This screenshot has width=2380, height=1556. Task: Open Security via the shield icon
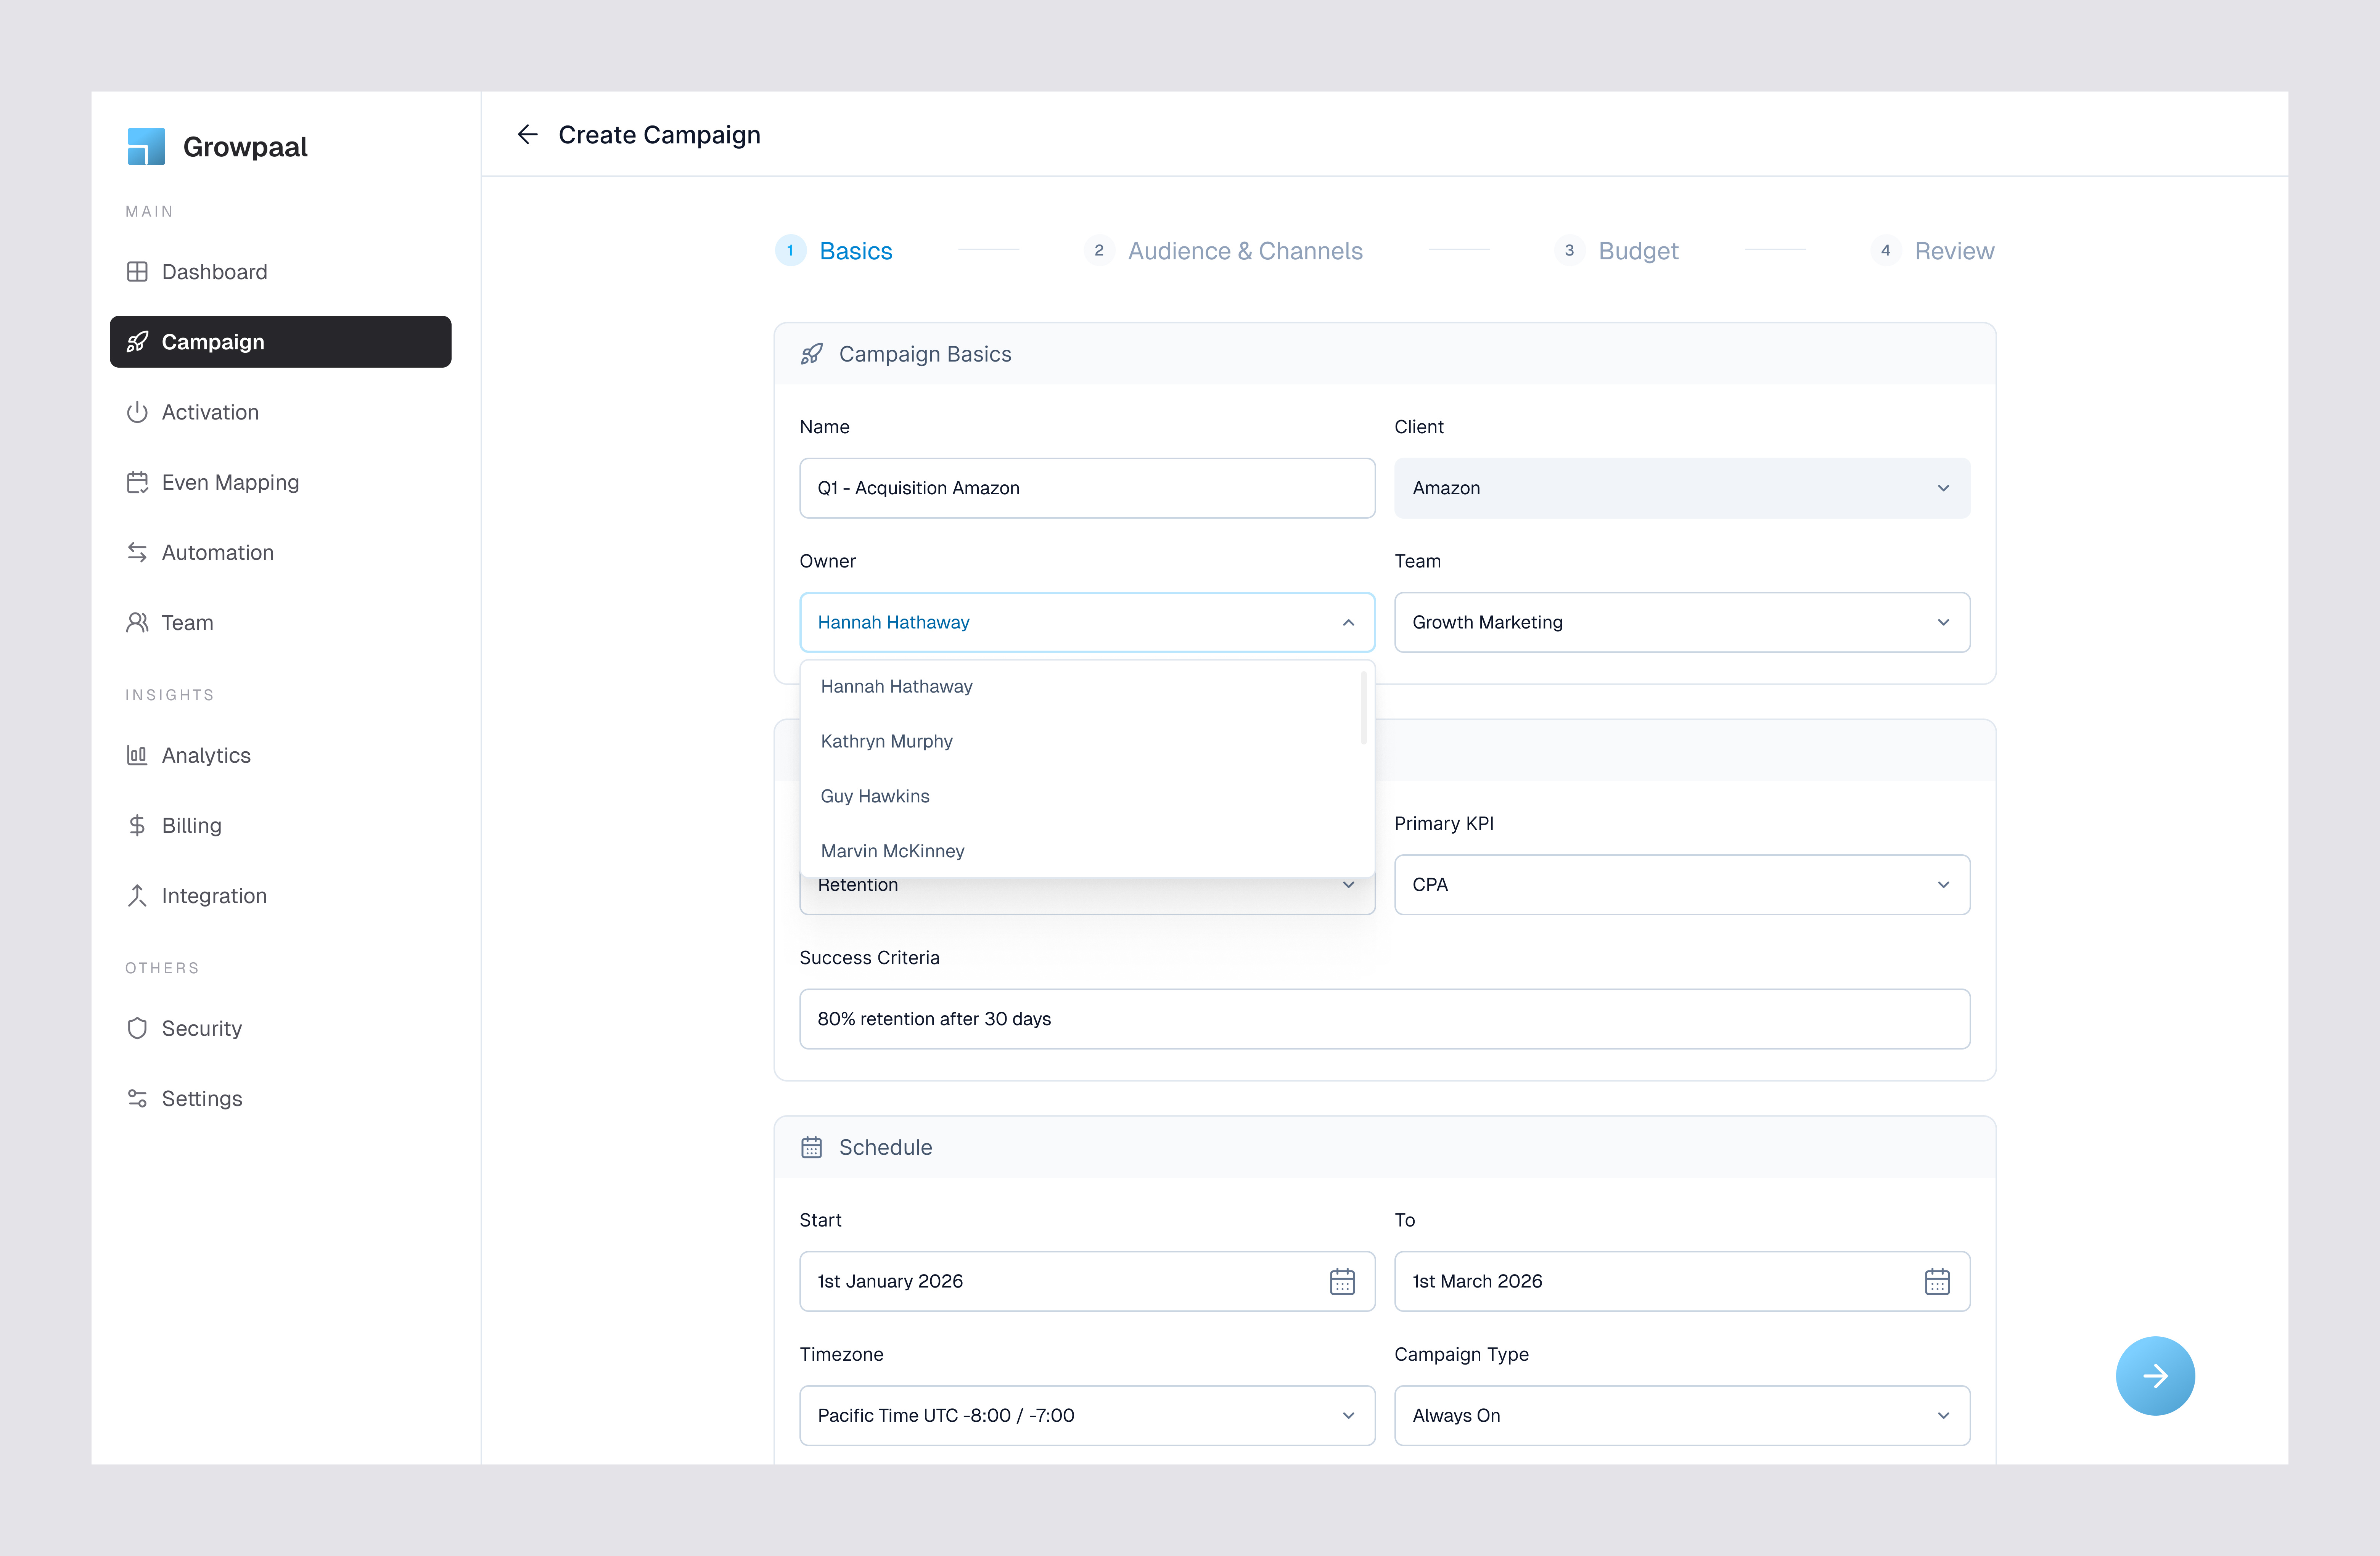pyautogui.click(x=137, y=1028)
